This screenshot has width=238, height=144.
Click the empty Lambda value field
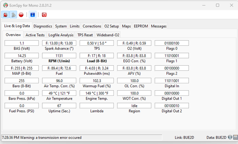[97, 106]
